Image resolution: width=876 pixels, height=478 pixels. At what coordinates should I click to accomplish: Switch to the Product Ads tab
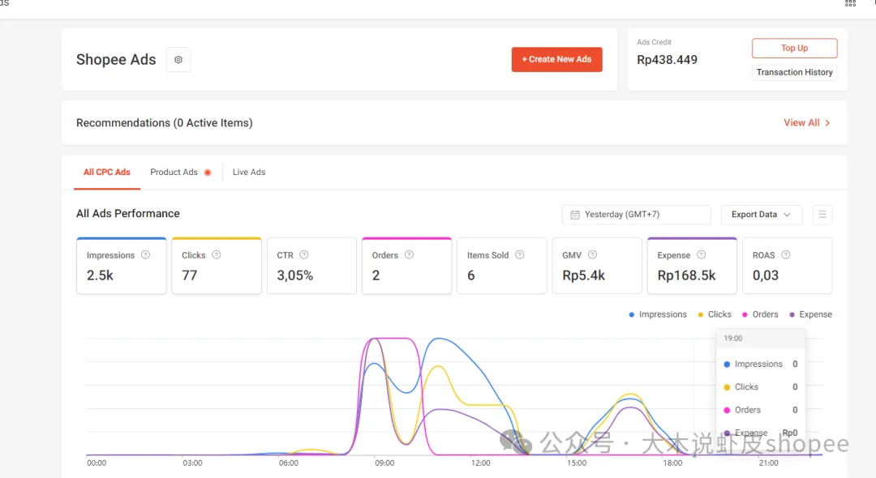point(174,173)
